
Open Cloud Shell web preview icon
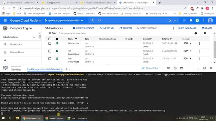[x=182, y=68]
